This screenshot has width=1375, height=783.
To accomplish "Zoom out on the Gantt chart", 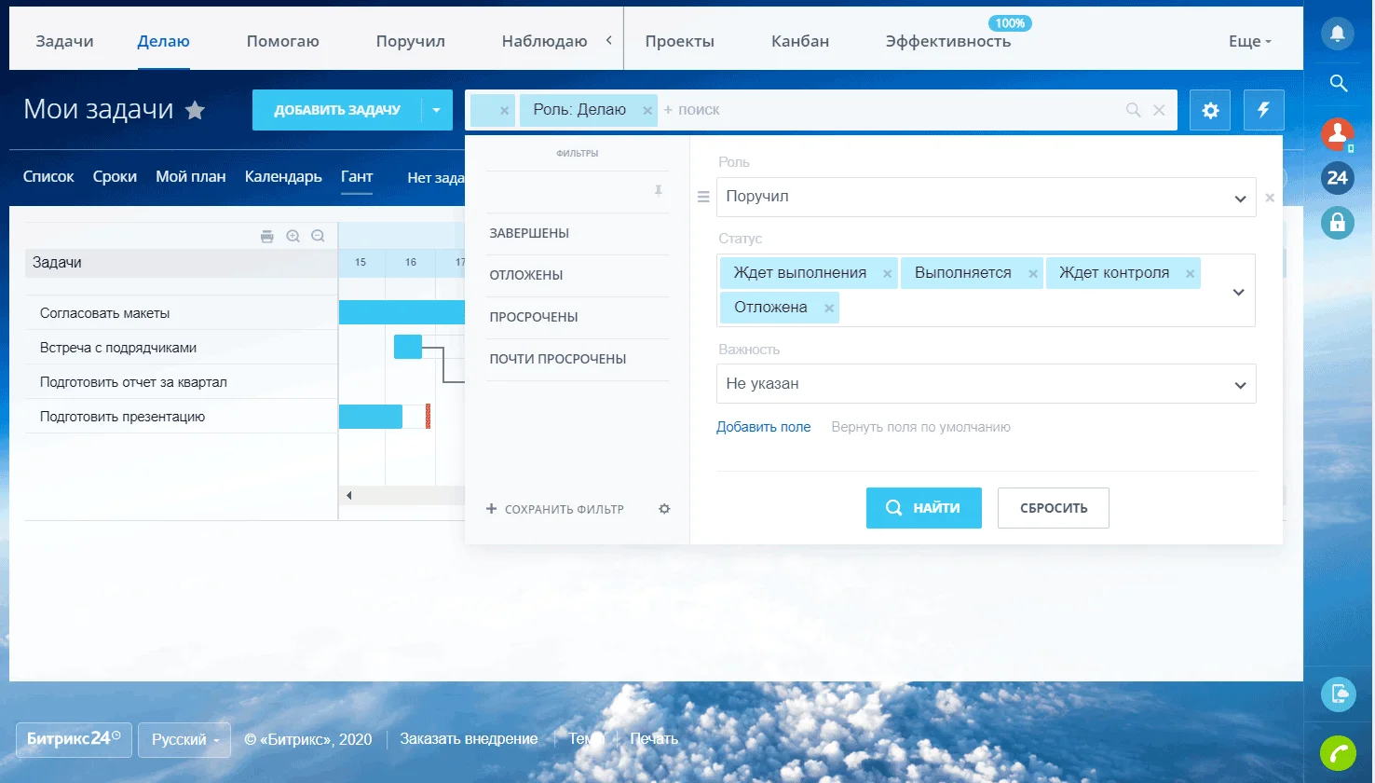I will click(x=318, y=237).
